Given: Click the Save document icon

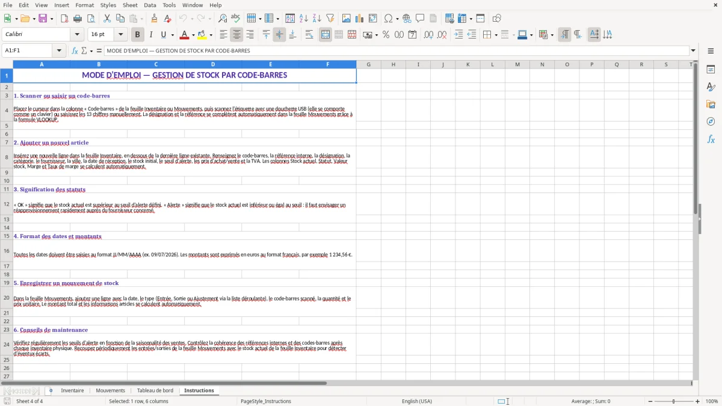Looking at the screenshot, I should pyautogui.click(x=43, y=19).
